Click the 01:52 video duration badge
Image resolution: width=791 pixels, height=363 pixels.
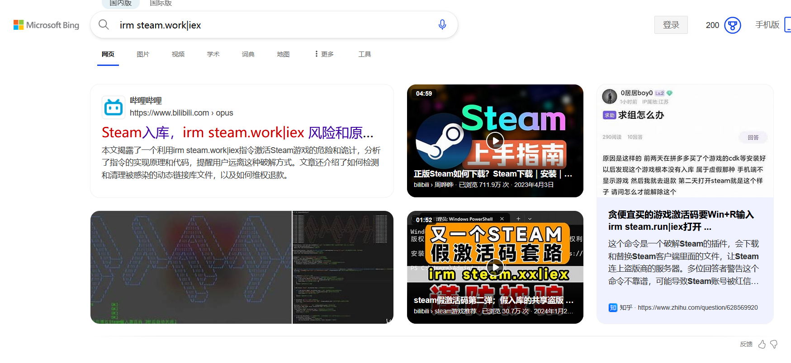(424, 220)
